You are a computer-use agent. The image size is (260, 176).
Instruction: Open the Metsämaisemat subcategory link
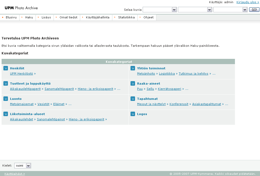coord(22,104)
